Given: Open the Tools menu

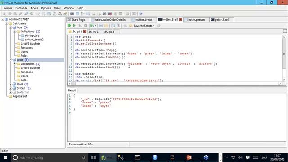Looking at the screenshot, I should (34, 8).
